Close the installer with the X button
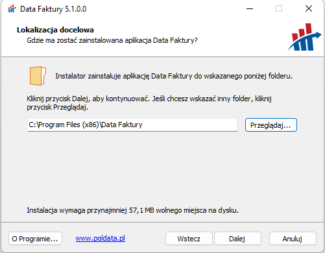325x253 pixels. point(309,9)
